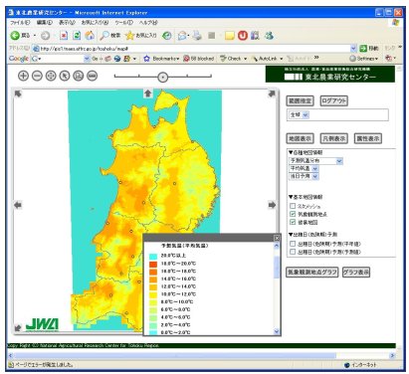The height and width of the screenshot is (374, 409).
Task: Open the ファイル(F) menu
Action: (20, 23)
